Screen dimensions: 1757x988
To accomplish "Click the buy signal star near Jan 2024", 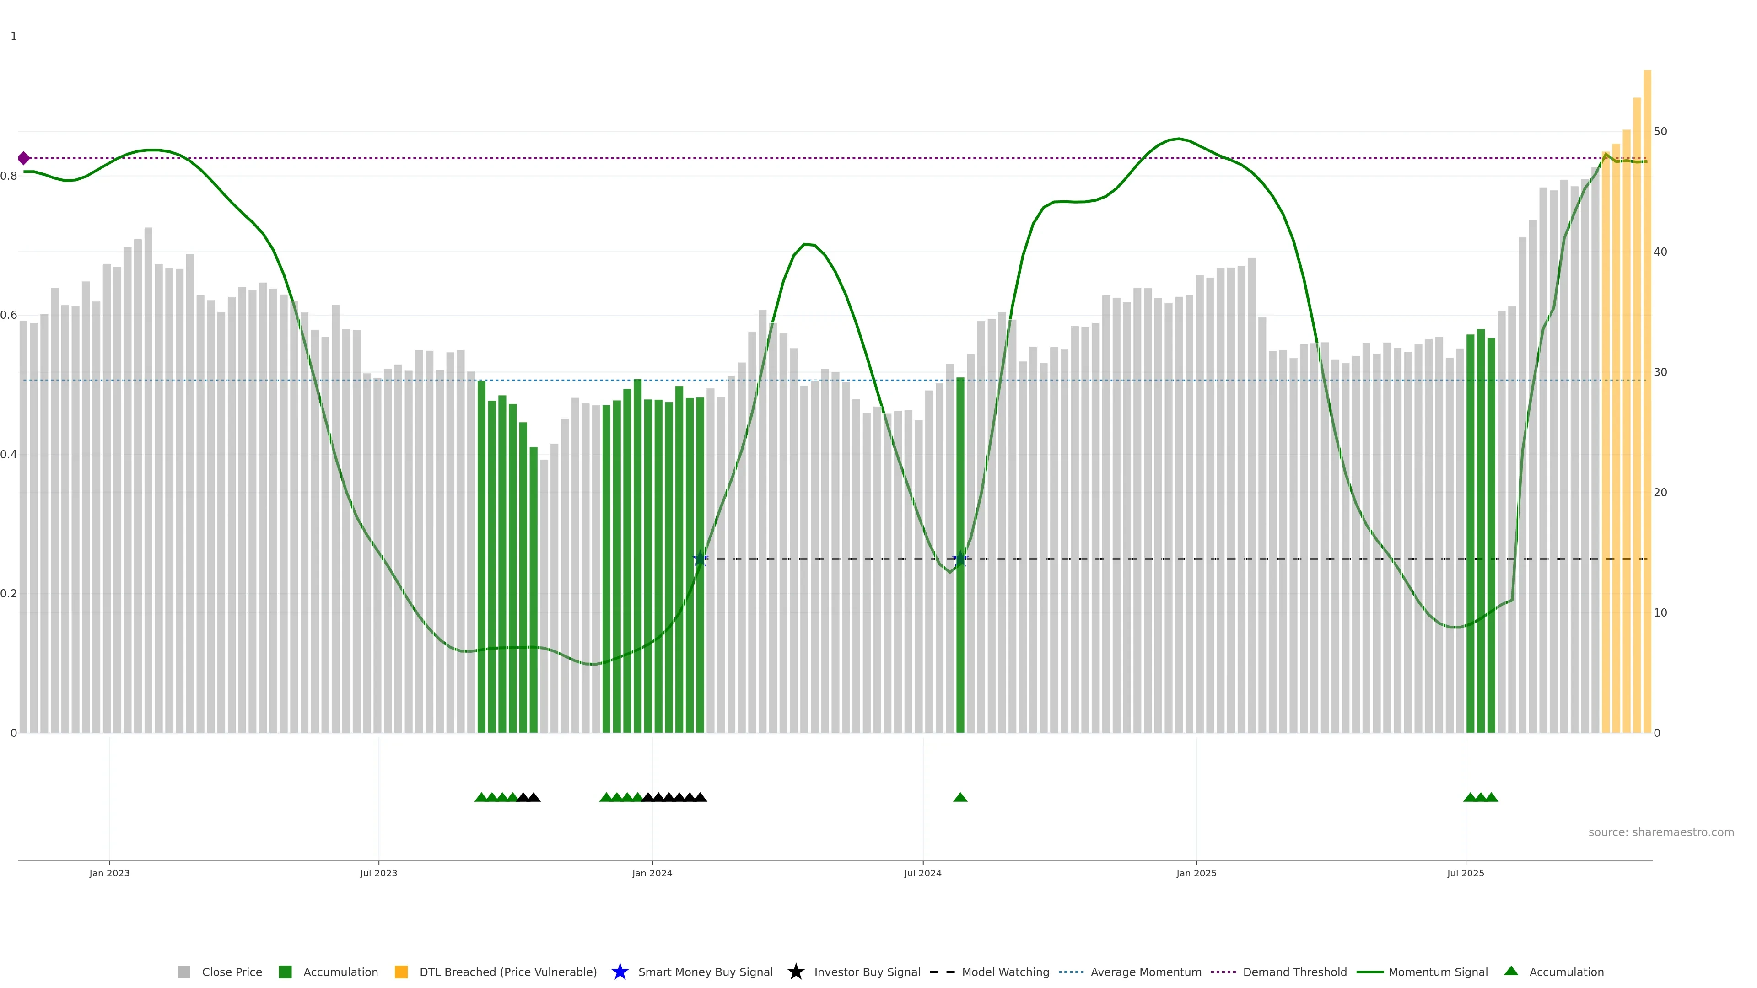I will [x=700, y=558].
